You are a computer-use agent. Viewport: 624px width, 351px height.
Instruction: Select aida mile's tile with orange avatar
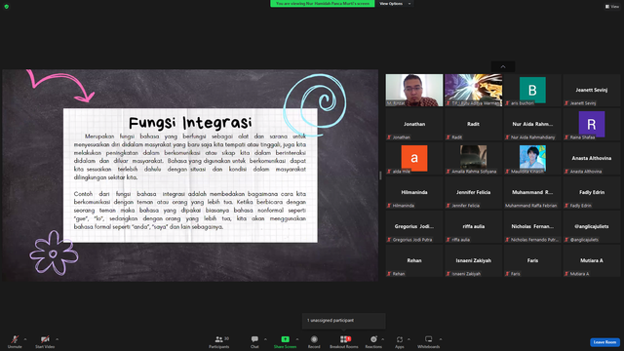click(413, 158)
